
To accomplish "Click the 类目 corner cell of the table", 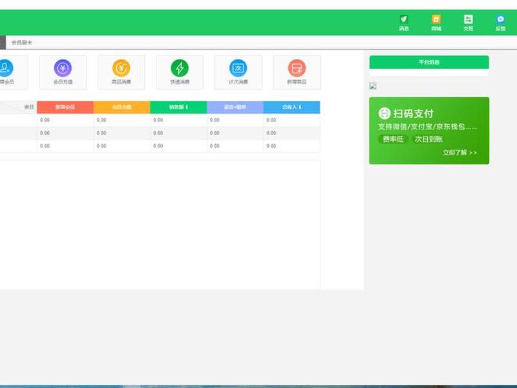I will (19, 107).
